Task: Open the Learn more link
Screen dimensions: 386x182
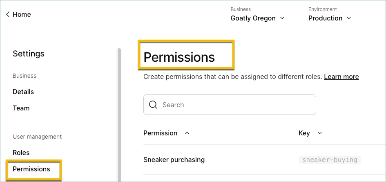Action: [x=341, y=77]
